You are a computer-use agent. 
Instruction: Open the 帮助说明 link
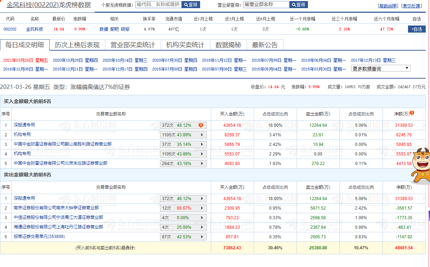pyautogui.click(x=388, y=6)
